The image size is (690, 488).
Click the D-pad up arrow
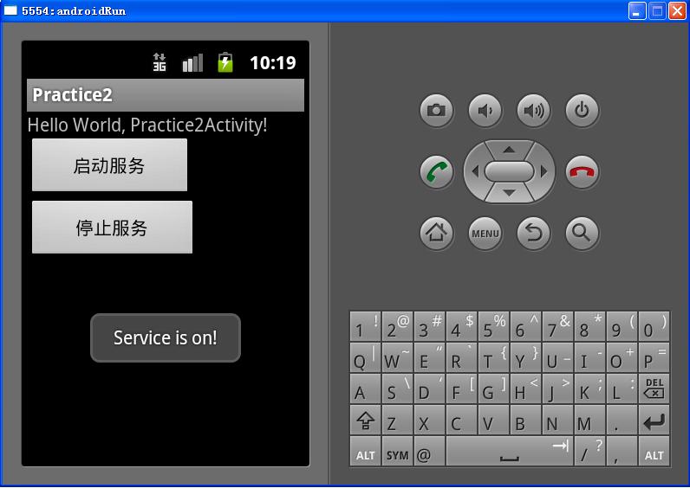[509, 150]
